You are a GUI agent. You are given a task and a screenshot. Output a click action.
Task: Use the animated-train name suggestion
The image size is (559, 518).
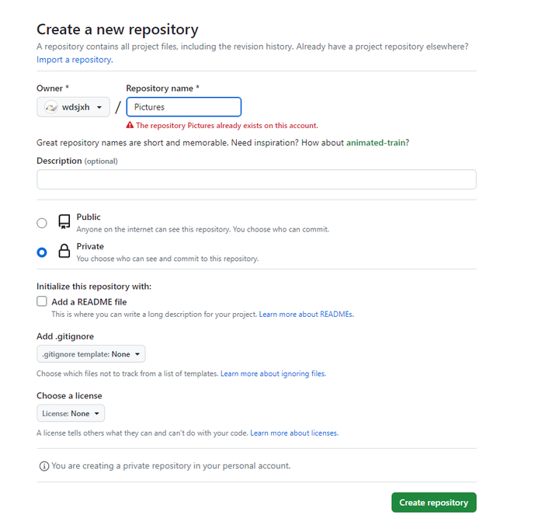click(376, 143)
